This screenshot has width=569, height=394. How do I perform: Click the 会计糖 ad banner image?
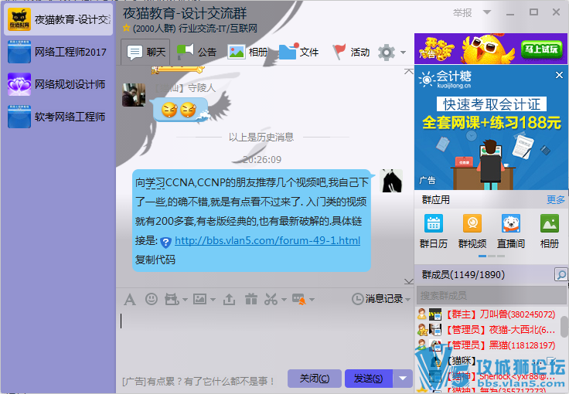click(x=491, y=127)
